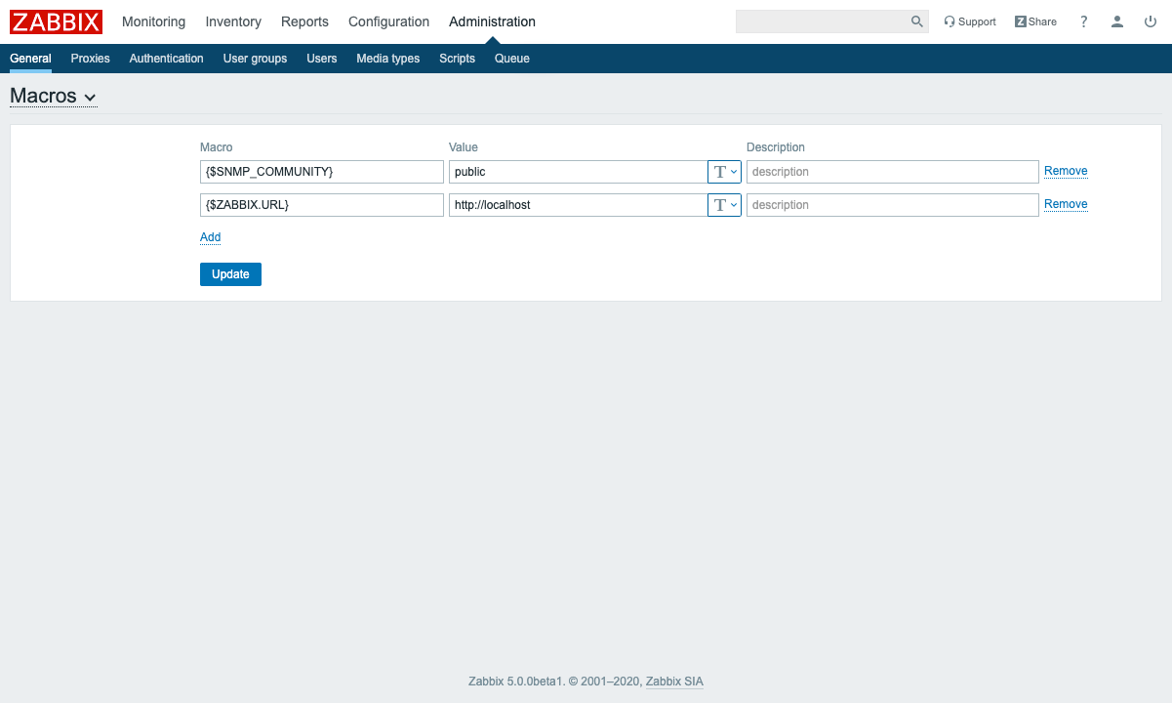Image resolution: width=1172 pixels, height=703 pixels.
Task: Click the Add macro link
Action: pos(210,237)
